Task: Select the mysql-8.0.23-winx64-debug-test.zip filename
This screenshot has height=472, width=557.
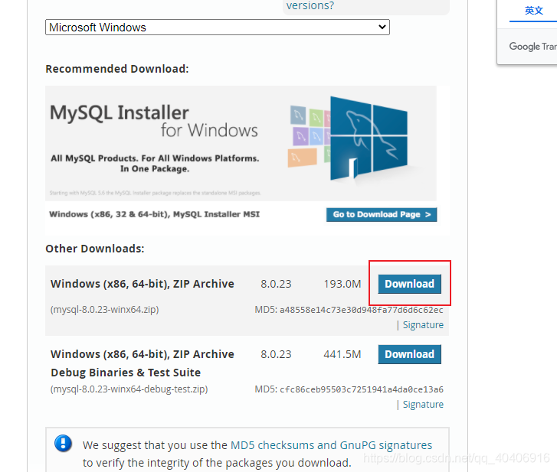Action: [129, 389]
